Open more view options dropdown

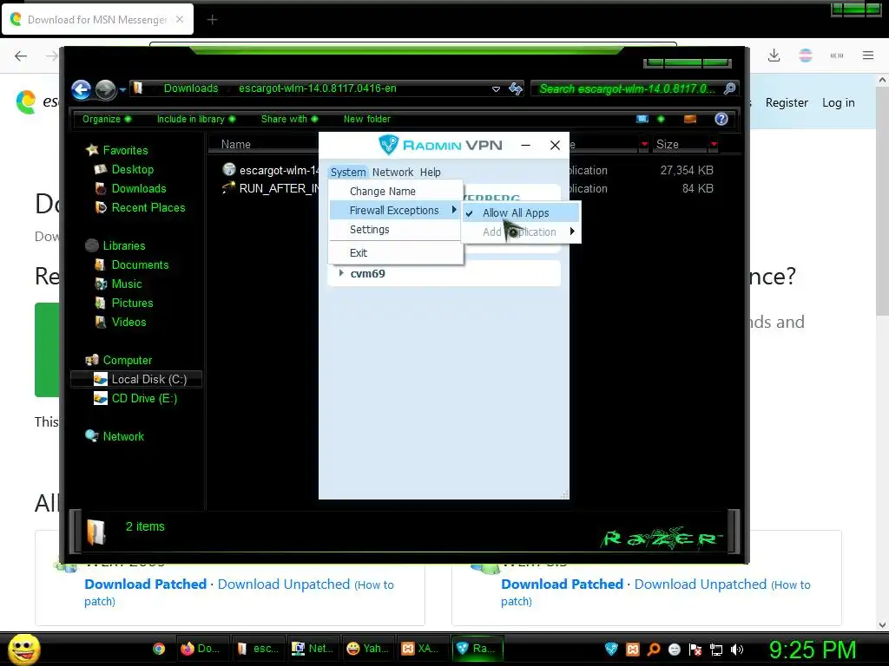coord(661,119)
